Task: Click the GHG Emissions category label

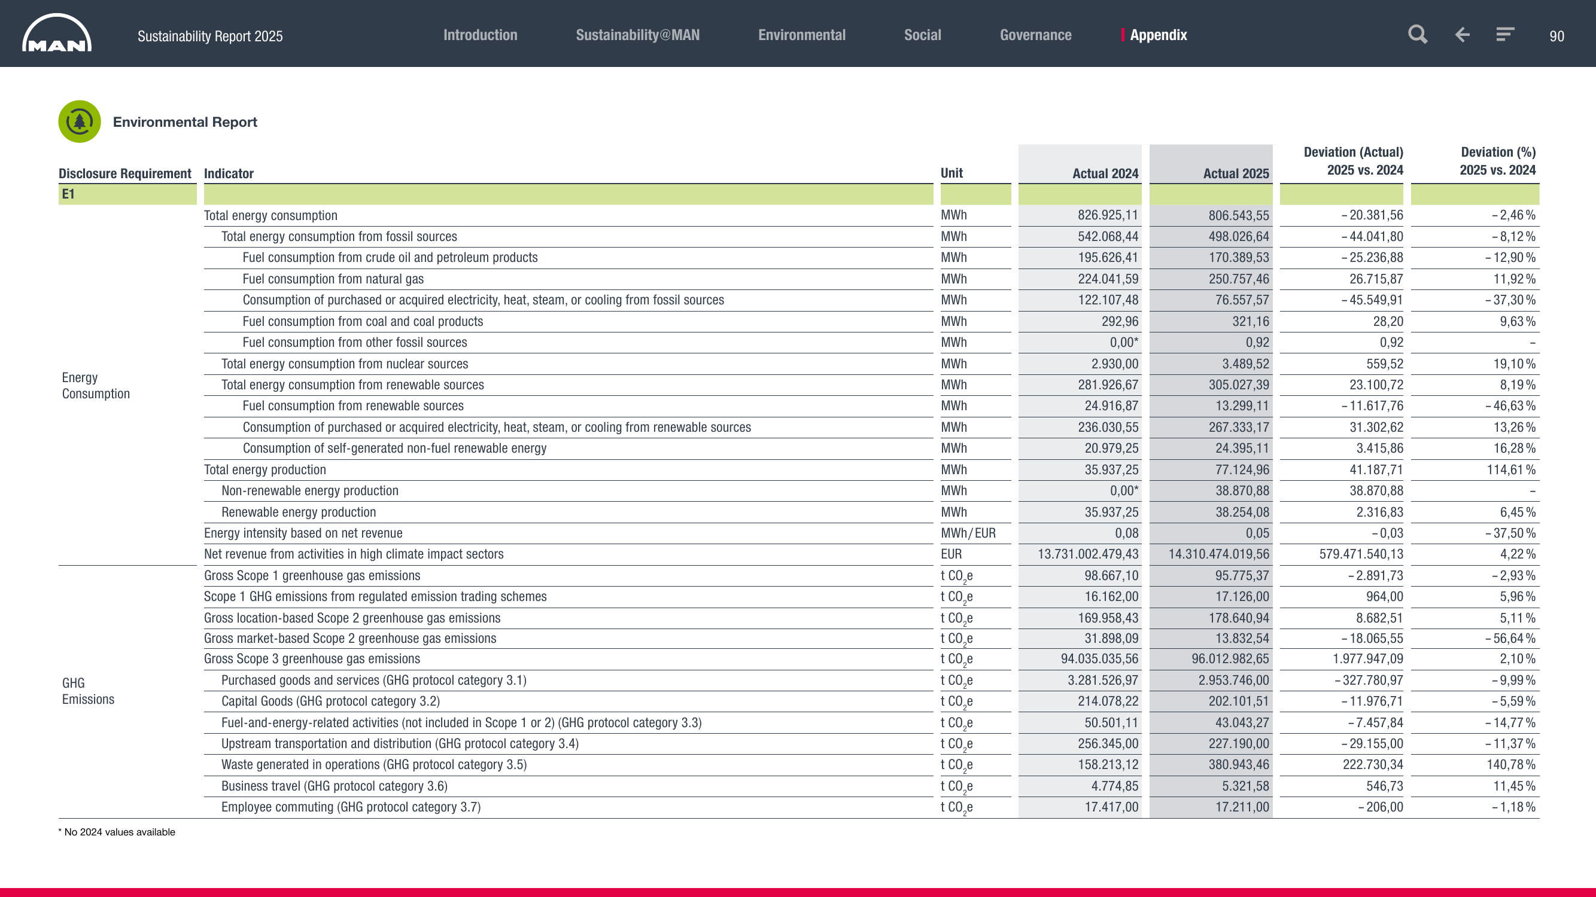Action: pos(88,691)
